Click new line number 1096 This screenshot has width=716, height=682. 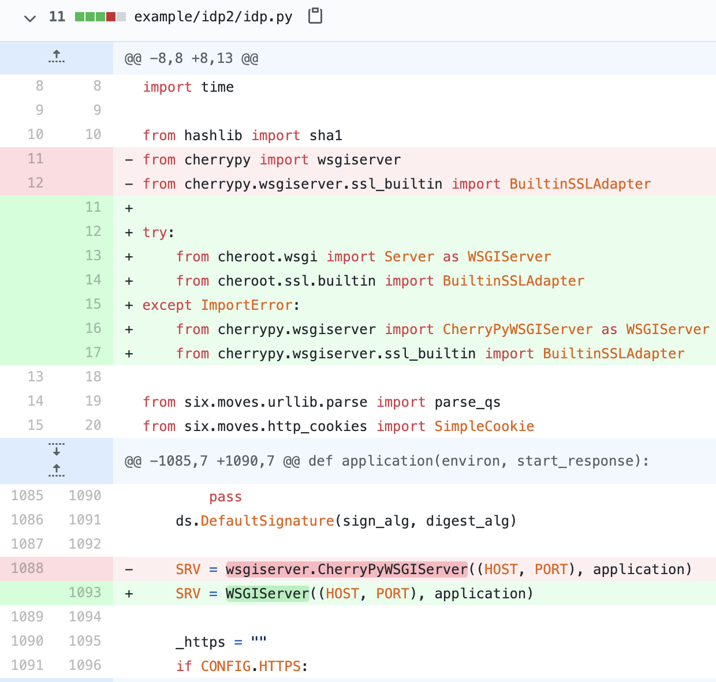pos(85,665)
